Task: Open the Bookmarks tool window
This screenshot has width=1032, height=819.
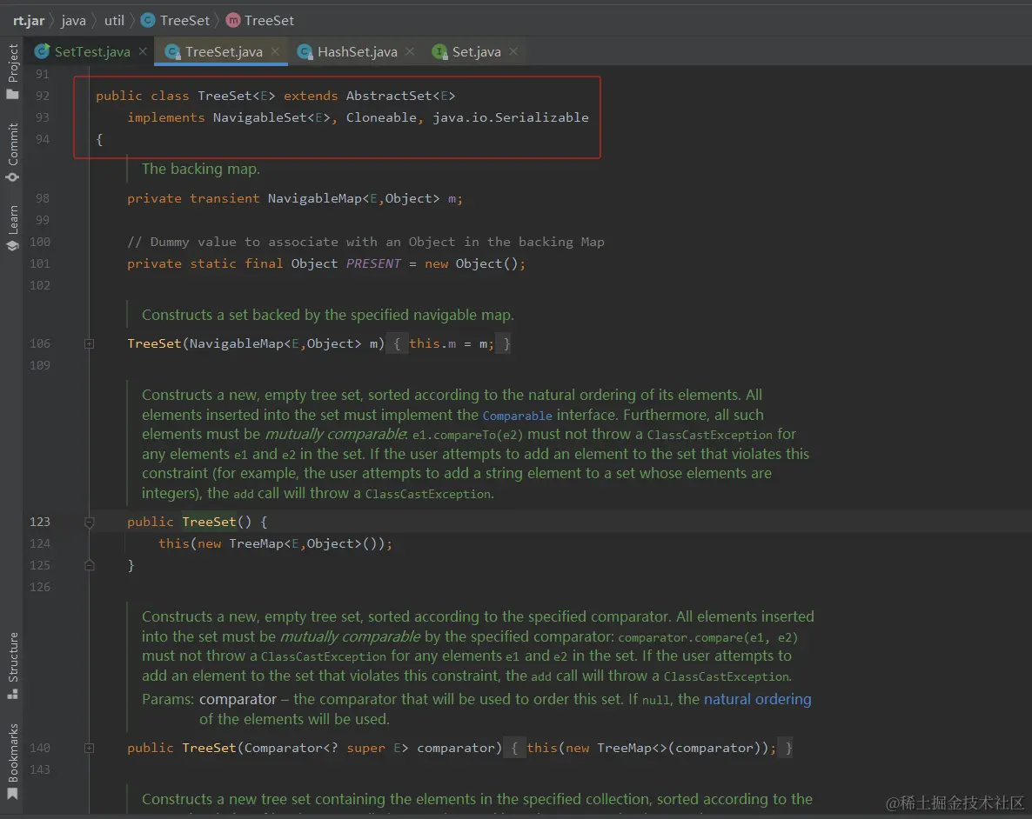Action: 12,762
